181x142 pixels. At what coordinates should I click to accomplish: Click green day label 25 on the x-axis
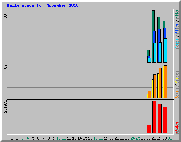click(138, 138)
